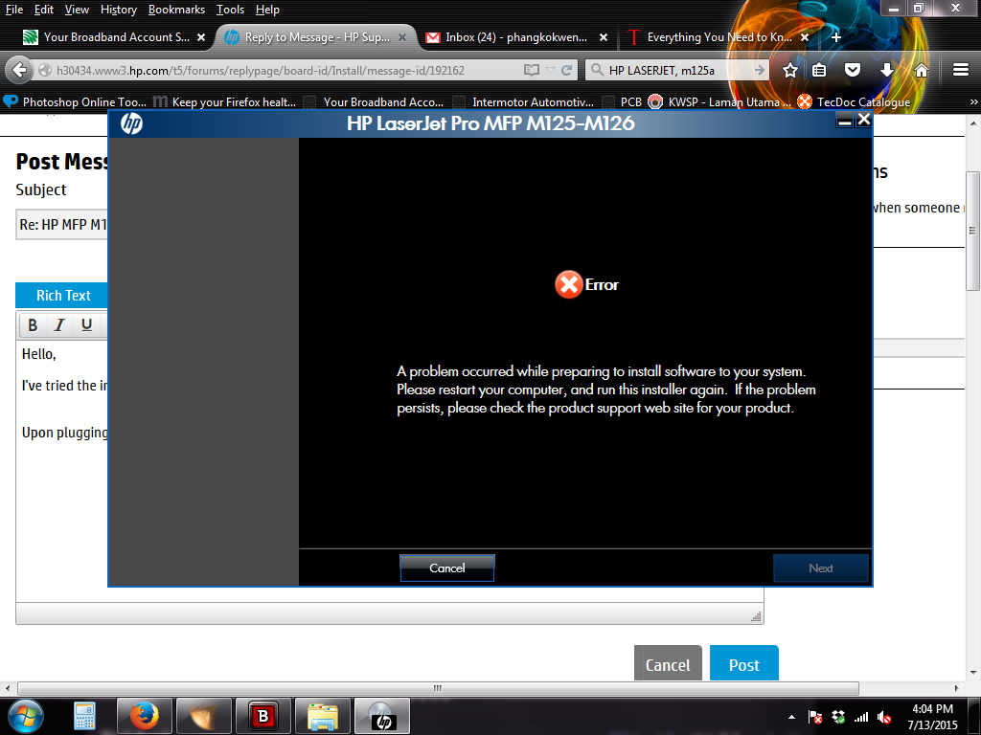Toggle Underline formatting in forum editor
The image size is (981, 735).
tap(86, 324)
